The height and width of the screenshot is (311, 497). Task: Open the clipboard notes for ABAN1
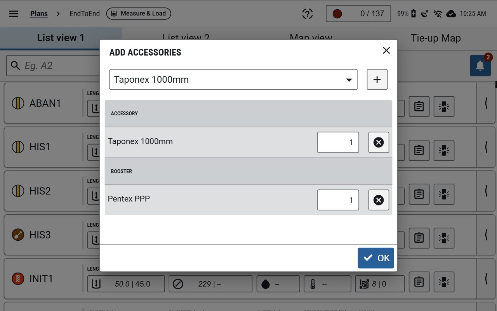(419, 106)
